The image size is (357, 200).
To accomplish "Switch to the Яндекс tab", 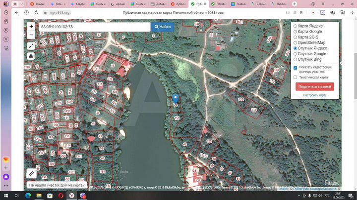I will (38, 4).
